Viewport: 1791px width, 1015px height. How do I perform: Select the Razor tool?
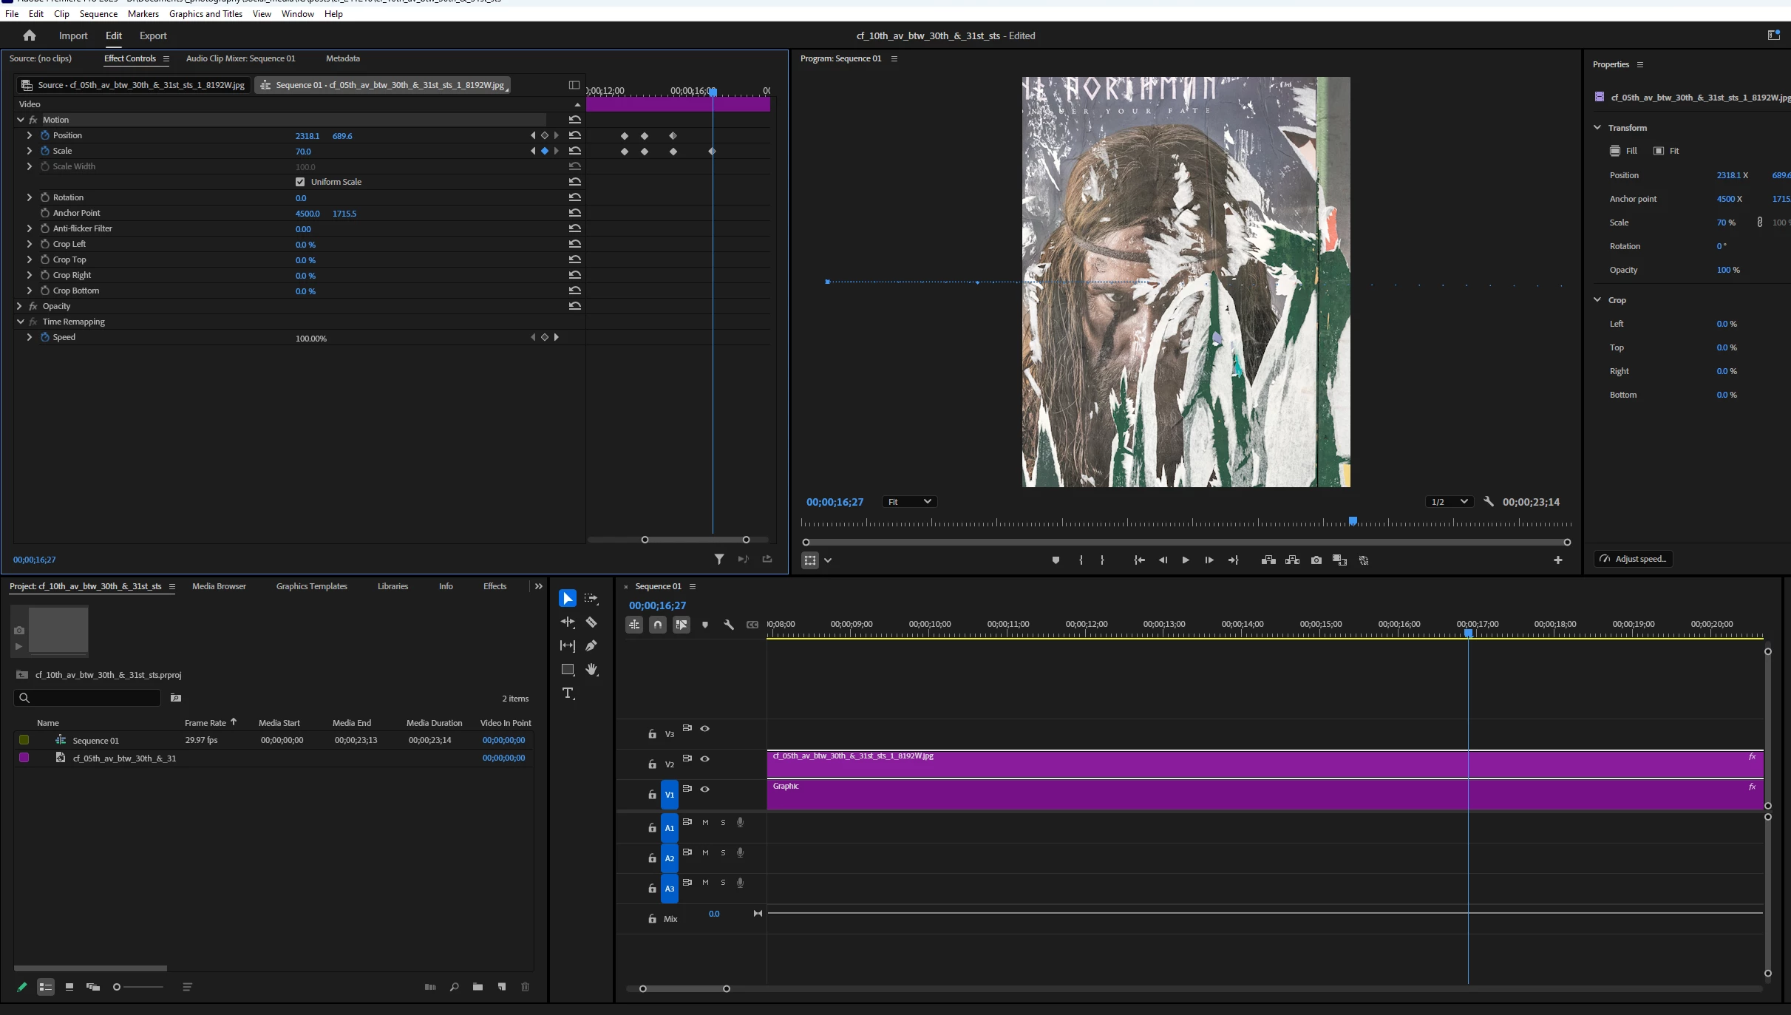591,622
